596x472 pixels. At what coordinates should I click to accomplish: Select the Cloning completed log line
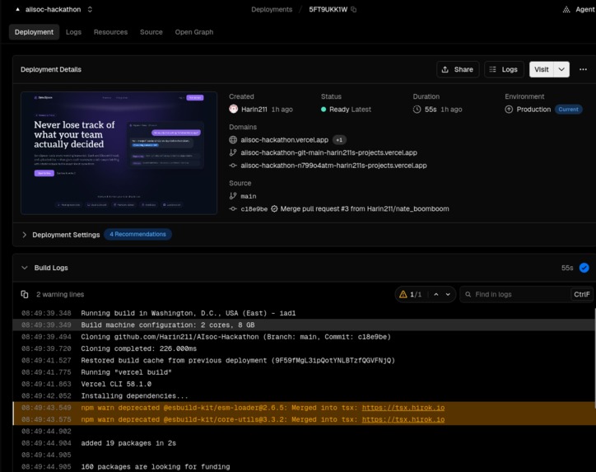click(303, 348)
